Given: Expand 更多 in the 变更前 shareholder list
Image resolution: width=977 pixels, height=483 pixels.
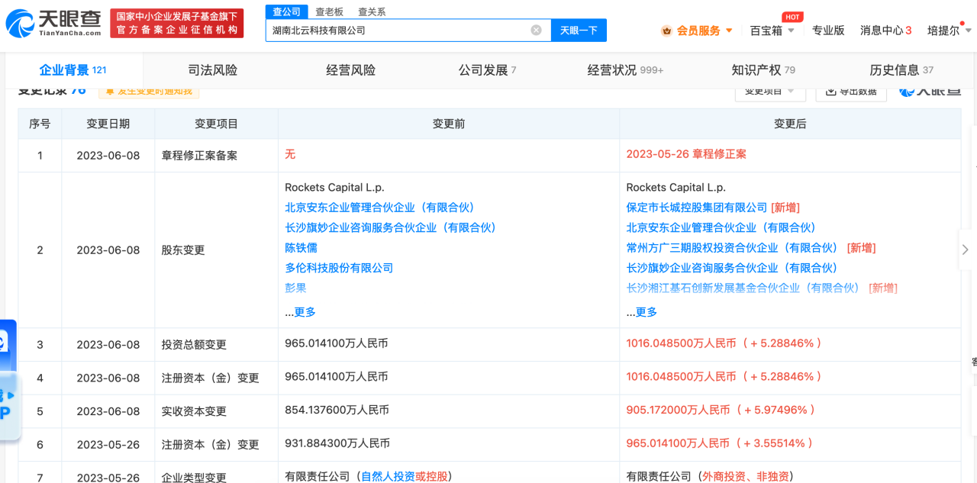Looking at the screenshot, I should pyautogui.click(x=305, y=312).
